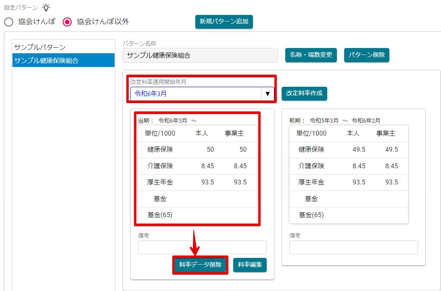Click 介護保険 row label in 当期 table
The image size is (441, 291).
point(160,166)
